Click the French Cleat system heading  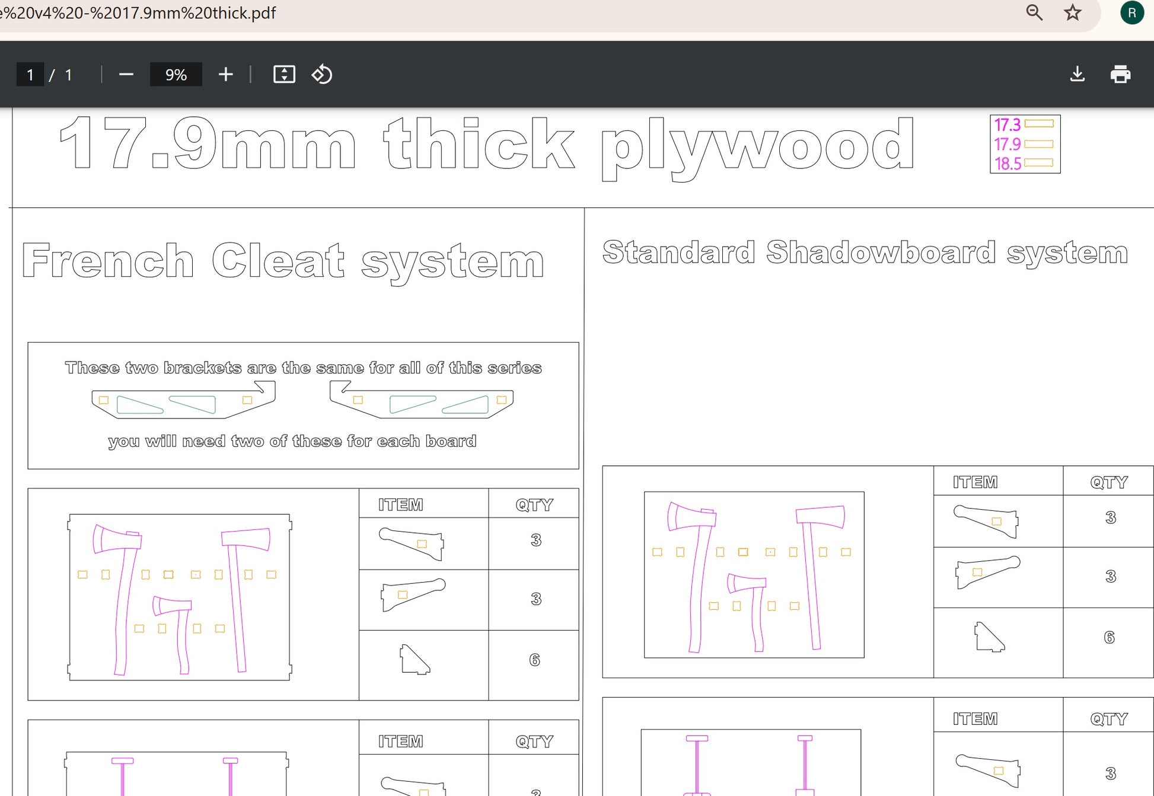[x=283, y=261]
